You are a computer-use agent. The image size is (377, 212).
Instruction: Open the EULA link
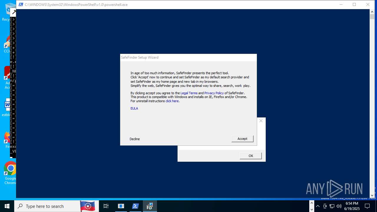coord(134,108)
